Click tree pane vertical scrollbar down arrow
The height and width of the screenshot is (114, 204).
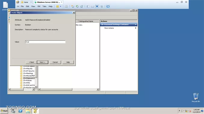pyautogui.click(x=36, y=87)
